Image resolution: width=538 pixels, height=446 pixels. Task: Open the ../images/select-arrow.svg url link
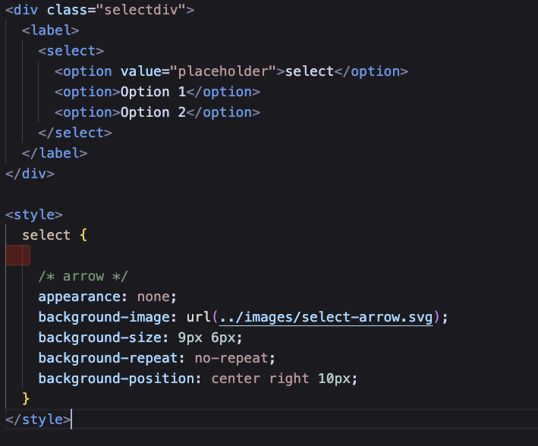coord(326,317)
